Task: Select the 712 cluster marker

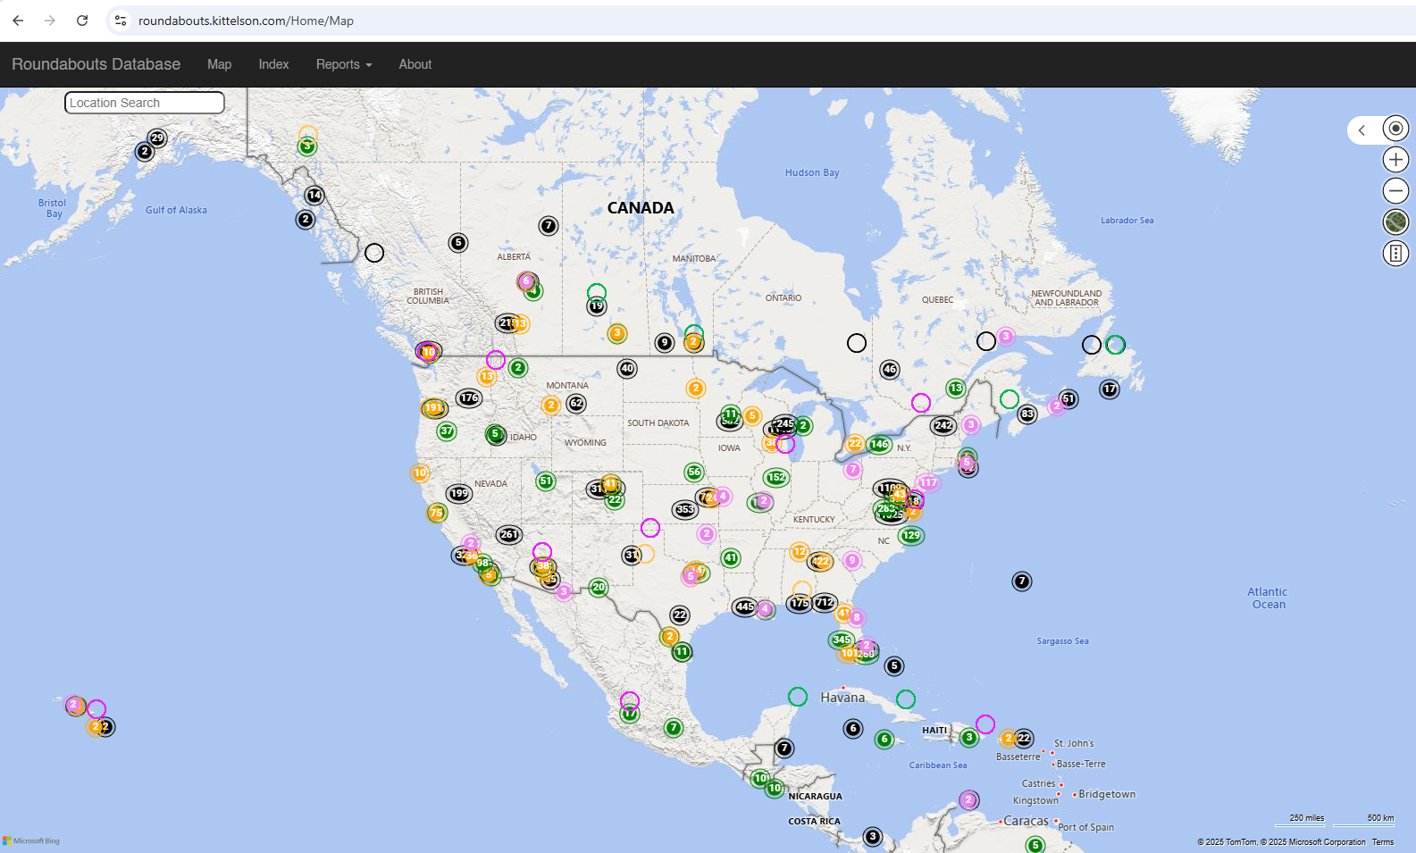Action: 825,603
